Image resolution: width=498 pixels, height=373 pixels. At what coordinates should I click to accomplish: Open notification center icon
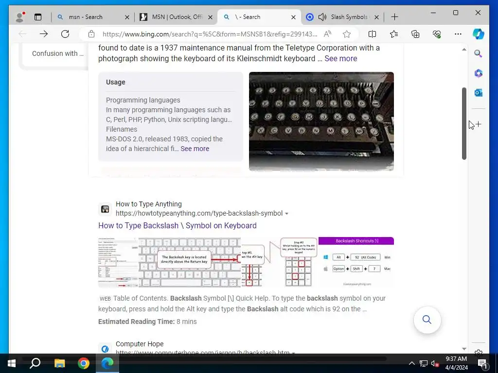click(482, 363)
